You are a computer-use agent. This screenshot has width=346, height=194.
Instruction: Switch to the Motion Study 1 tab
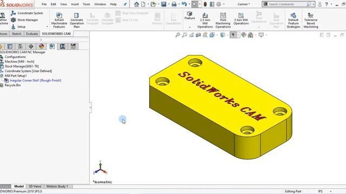[57, 186]
